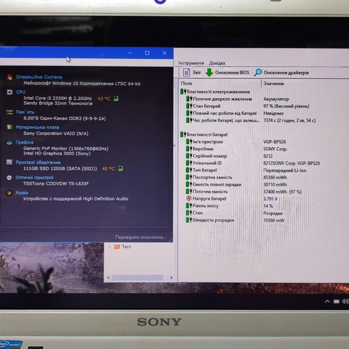Click Перевірити оновлення link in Speccy
Viewport: 349px width, 349px height.
pyautogui.click(x=141, y=237)
